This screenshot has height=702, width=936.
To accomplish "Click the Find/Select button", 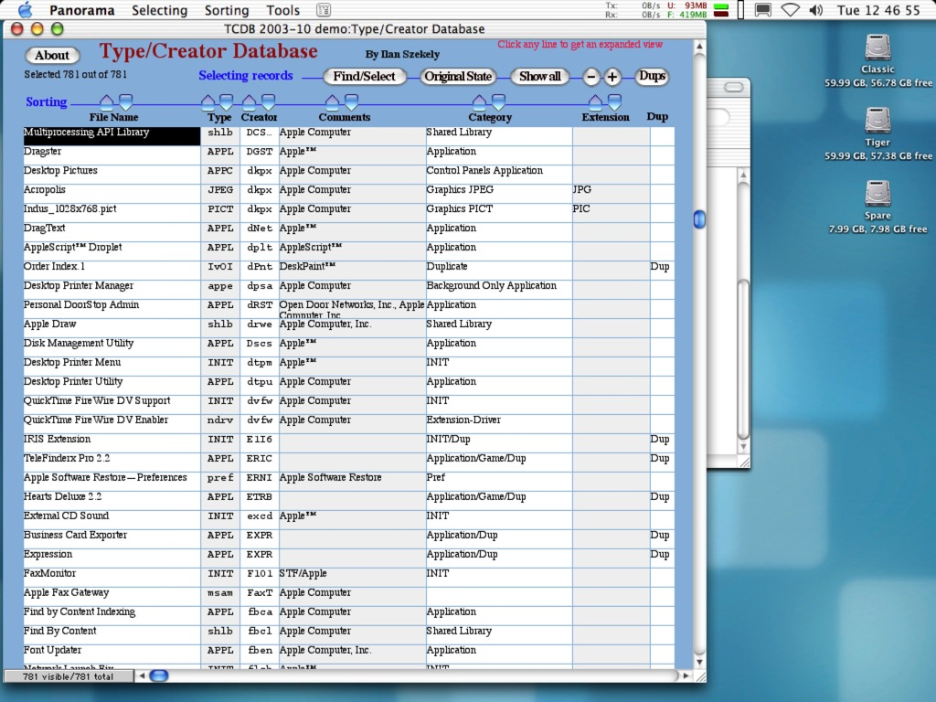I will click(364, 77).
